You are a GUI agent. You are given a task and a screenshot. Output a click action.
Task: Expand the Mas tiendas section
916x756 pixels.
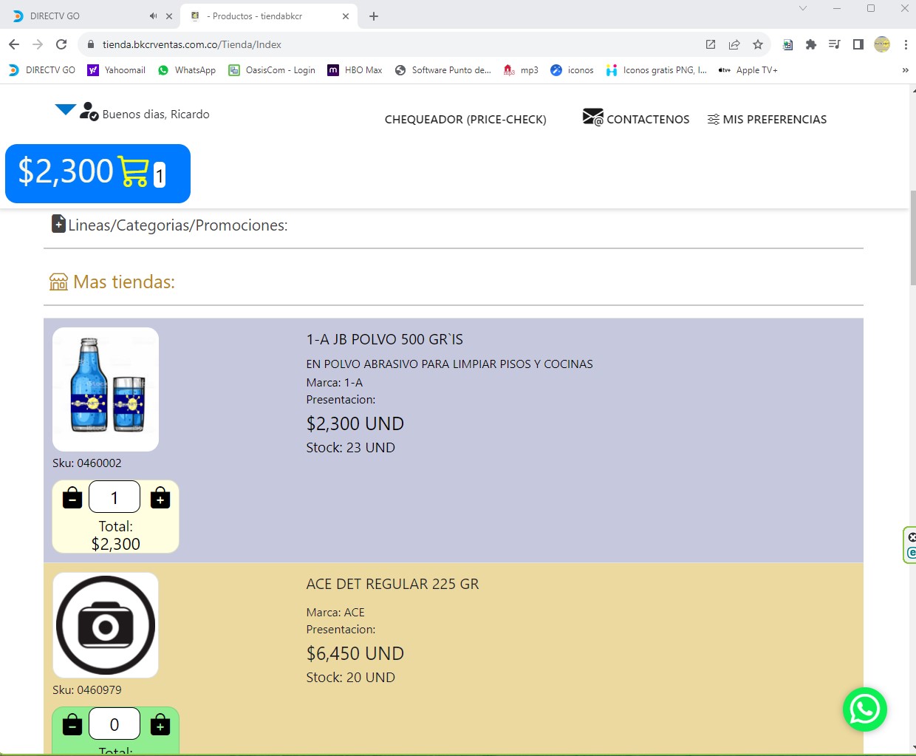[124, 282]
